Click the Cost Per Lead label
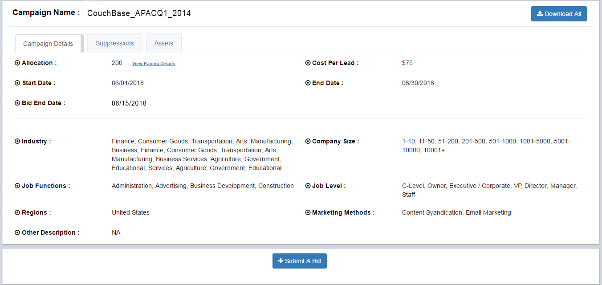 coord(335,63)
